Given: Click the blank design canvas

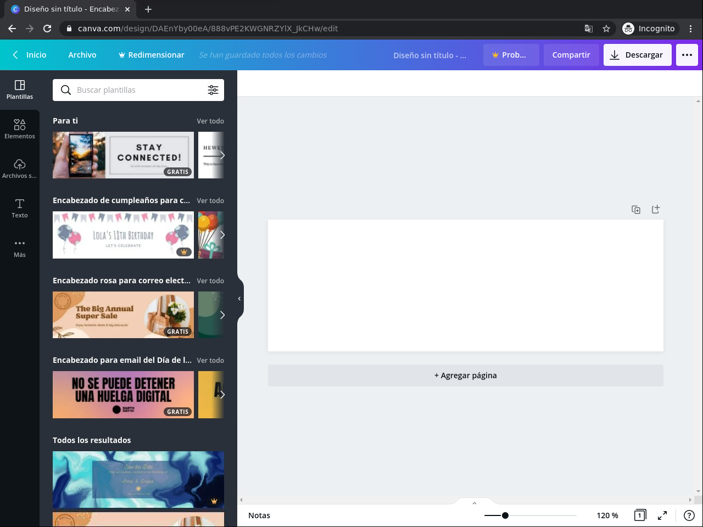Looking at the screenshot, I should (x=466, y=285).
